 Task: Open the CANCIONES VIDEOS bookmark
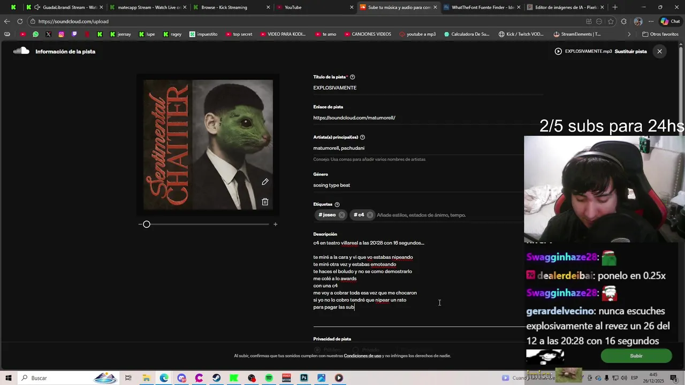367,34
